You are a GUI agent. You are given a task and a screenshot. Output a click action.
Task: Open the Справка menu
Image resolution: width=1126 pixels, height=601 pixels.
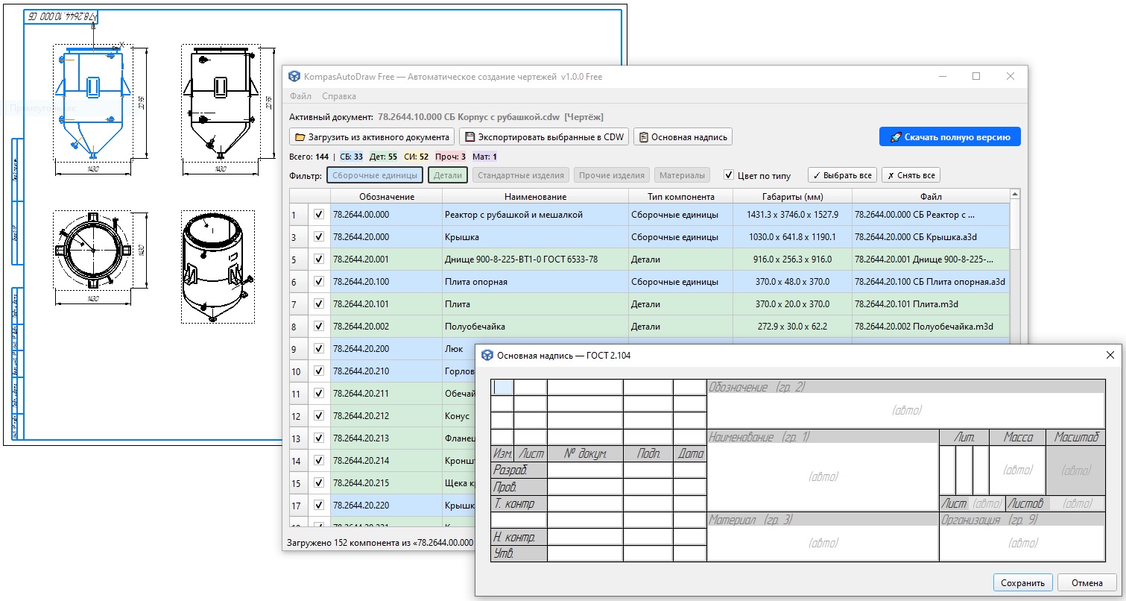[x=339, y=96]
